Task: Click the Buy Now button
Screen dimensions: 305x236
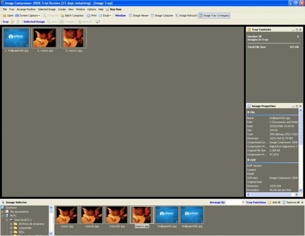Action: [x=115, y=9]
